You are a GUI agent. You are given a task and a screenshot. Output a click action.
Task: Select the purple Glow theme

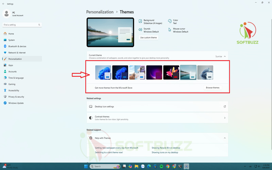(x=154, y=72)
